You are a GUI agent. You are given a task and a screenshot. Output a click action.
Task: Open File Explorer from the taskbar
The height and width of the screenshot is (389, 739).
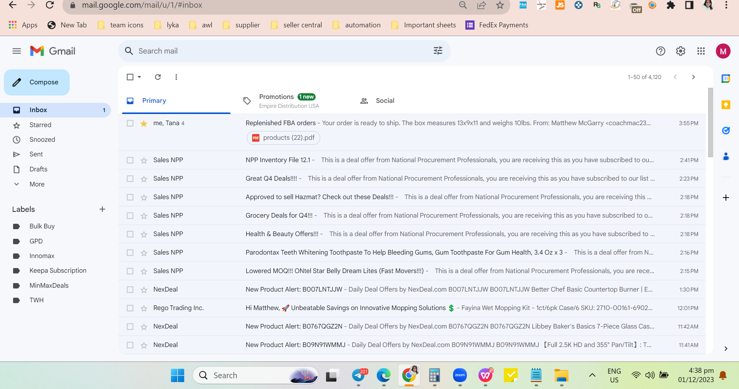tap(562, 375)
